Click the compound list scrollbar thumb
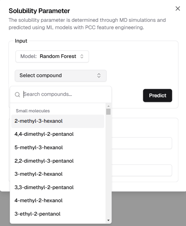Viewport: 186px width, 226px height. pyautogui.click(x=108, y=112)
